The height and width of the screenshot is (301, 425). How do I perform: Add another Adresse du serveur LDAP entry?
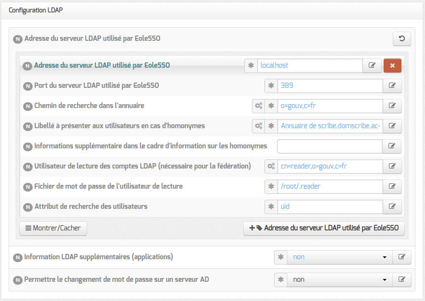324,229
